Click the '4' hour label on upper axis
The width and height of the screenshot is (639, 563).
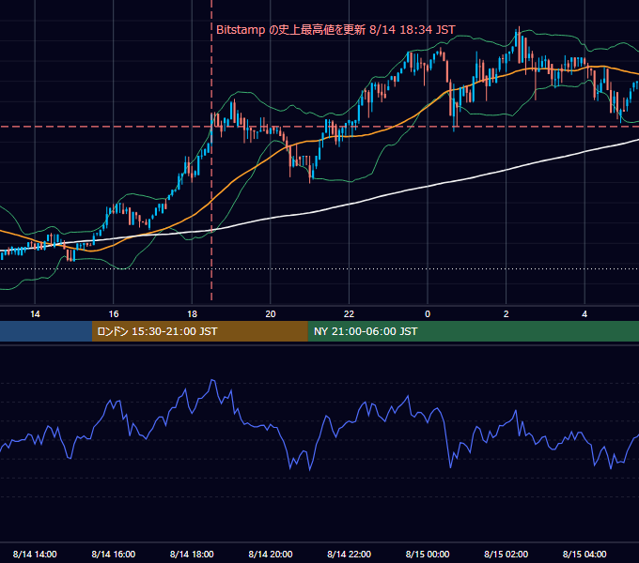(x=584, y=314)
